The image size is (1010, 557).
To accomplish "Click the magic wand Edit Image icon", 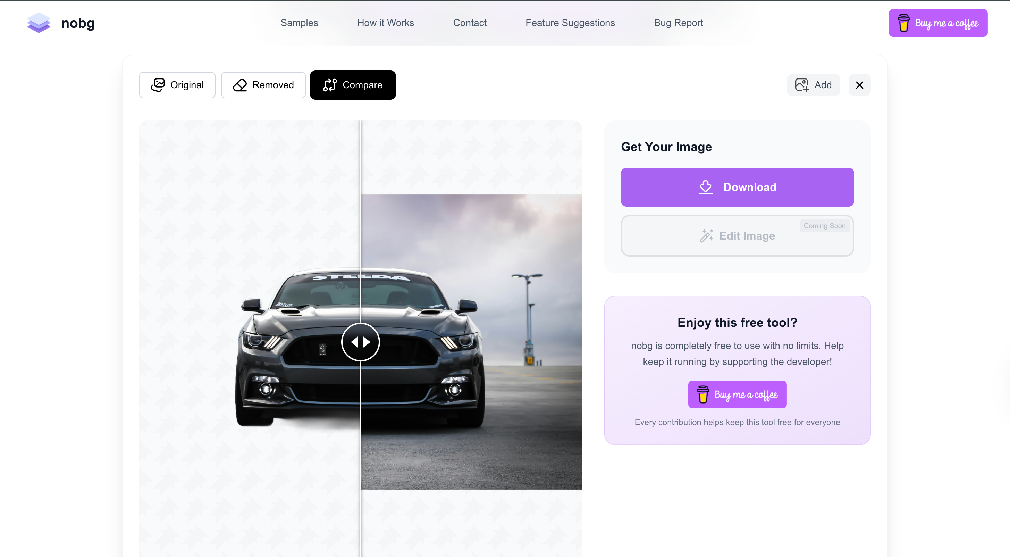I will (706, 236).
